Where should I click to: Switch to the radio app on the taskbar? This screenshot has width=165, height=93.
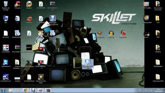41,90
